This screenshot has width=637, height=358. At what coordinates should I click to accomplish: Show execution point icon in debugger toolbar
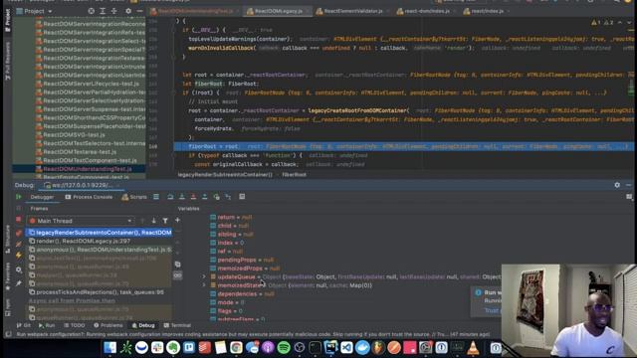[156, 197]
